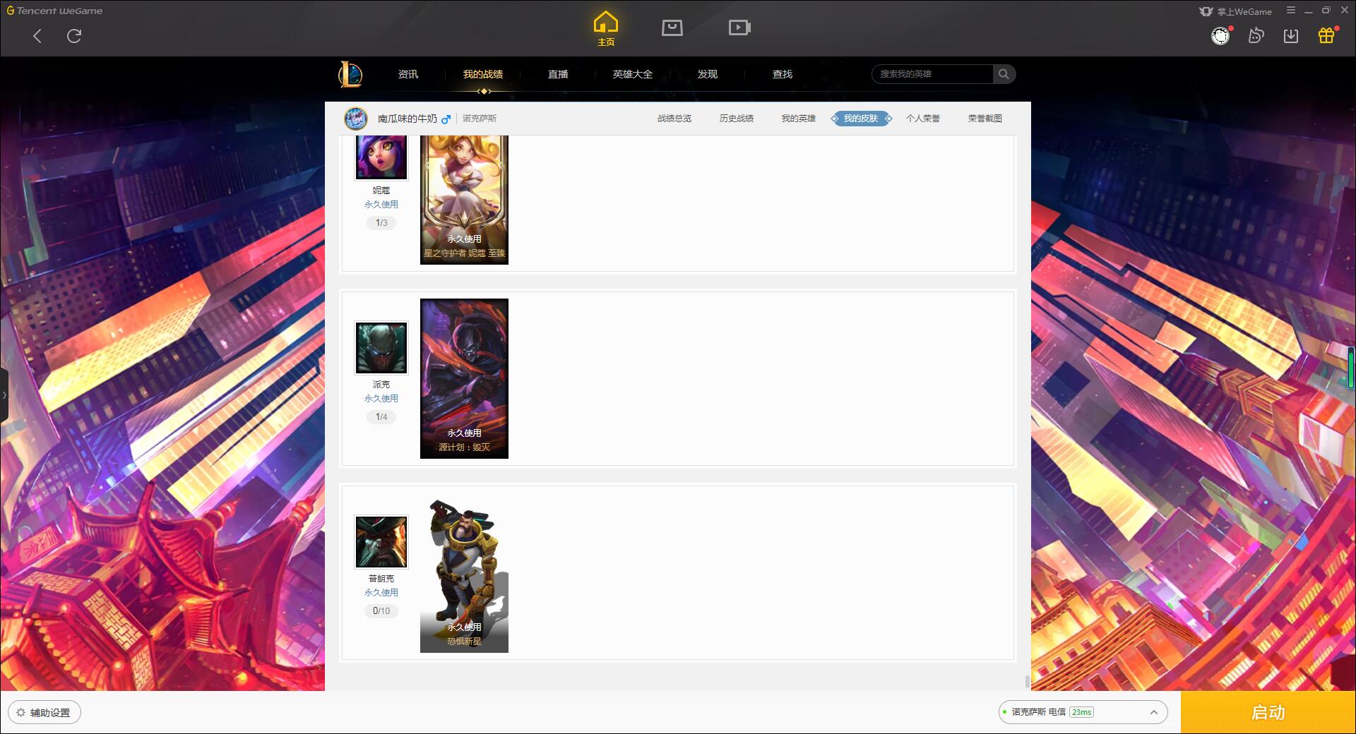The height and width of the screenshot is (734, 1356).
Task: Refresh the page with reload icon
Action: tap(74, 36)
